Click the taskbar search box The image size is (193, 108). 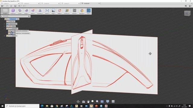(22, 106)
